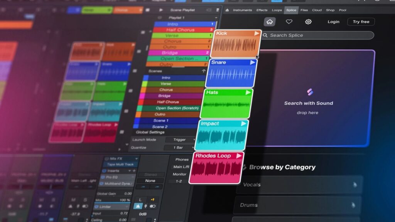Click the Global Settings heading
The image size is (395, 222).
[x=150, y=132]
